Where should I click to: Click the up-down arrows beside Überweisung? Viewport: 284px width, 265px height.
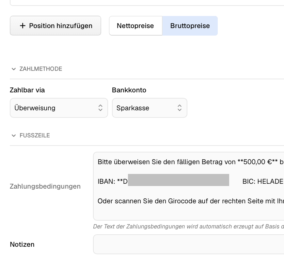point(101,108)
